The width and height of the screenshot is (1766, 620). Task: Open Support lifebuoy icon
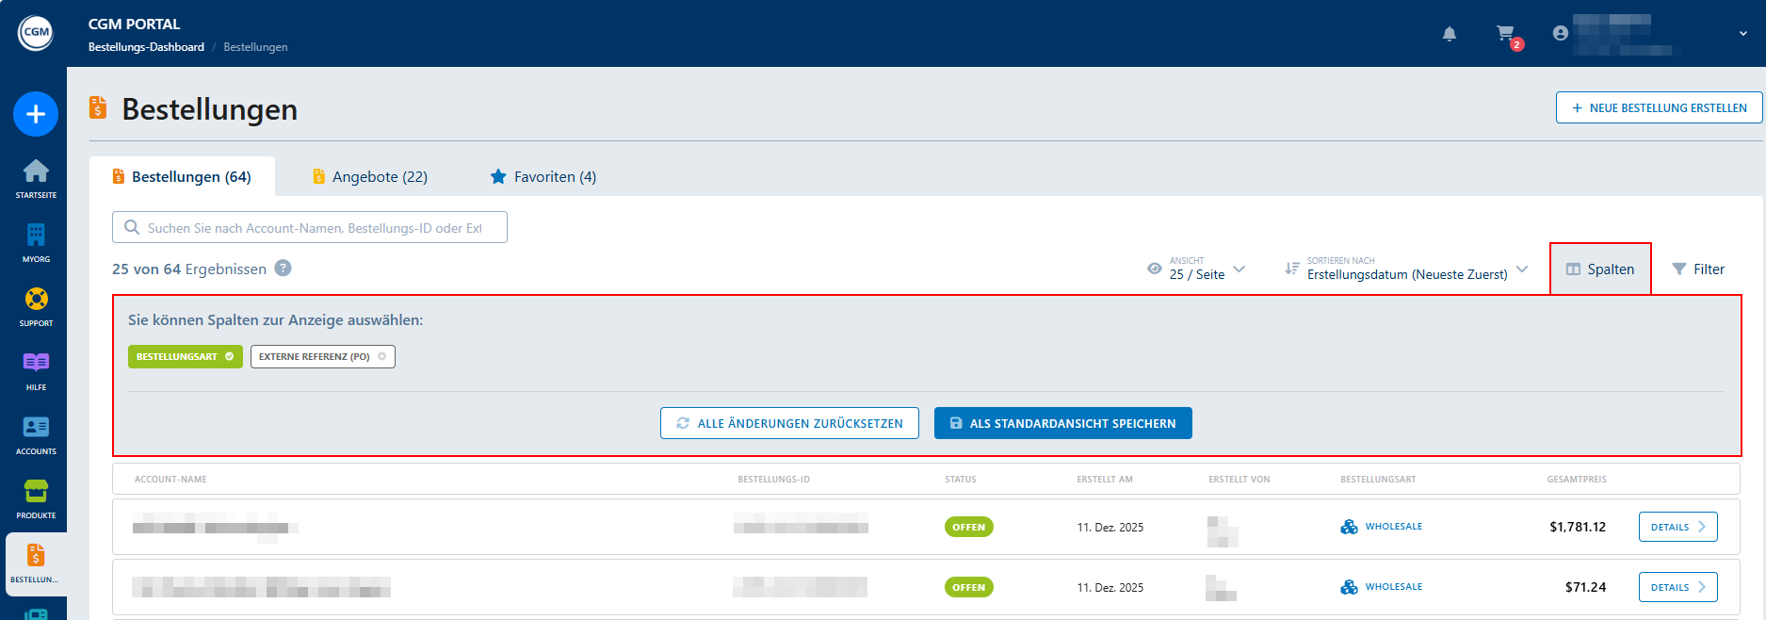pyautogui.click(x=36, y=305)
